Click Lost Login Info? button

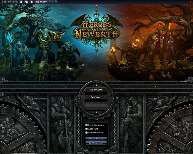[96, 143]
